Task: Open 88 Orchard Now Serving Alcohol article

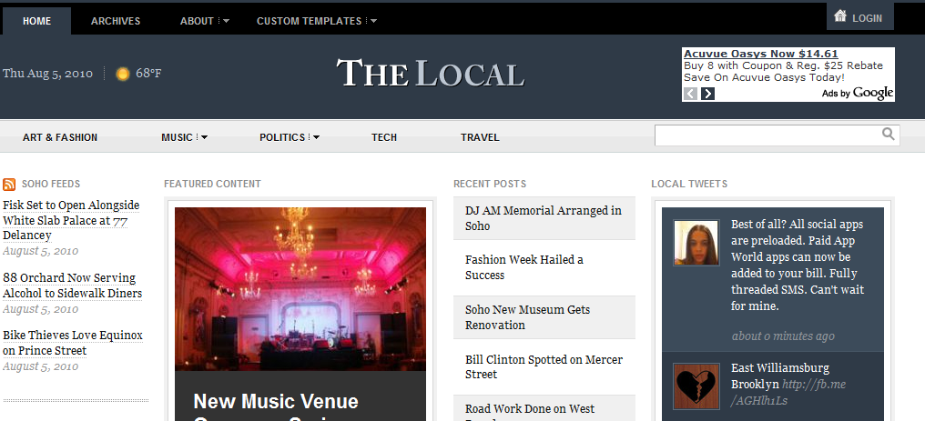Action: [x=73, y=286]
